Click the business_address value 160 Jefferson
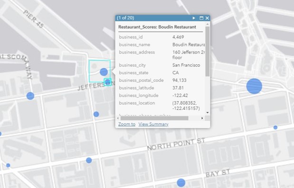Viewport: 294px width, 188px height. tap(189, 55)
